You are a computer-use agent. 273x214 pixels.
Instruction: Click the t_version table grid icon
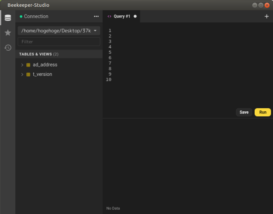29,74
